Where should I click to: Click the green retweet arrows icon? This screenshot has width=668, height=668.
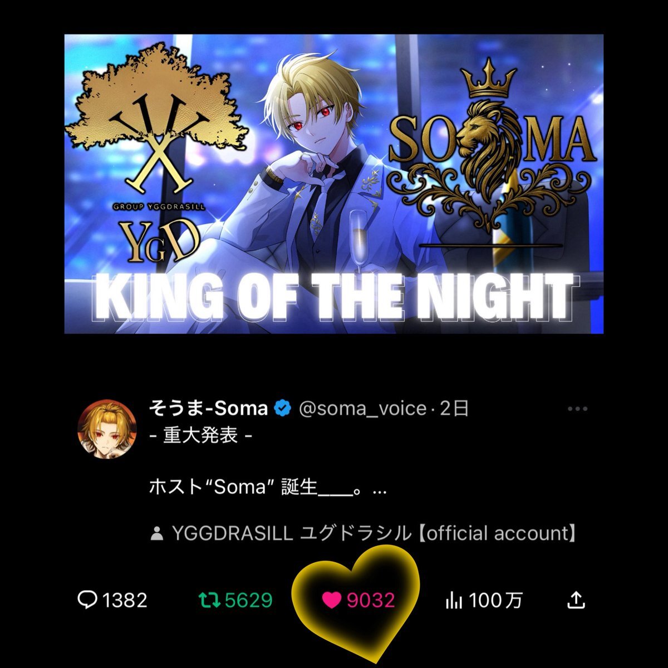tap(210, 600)
